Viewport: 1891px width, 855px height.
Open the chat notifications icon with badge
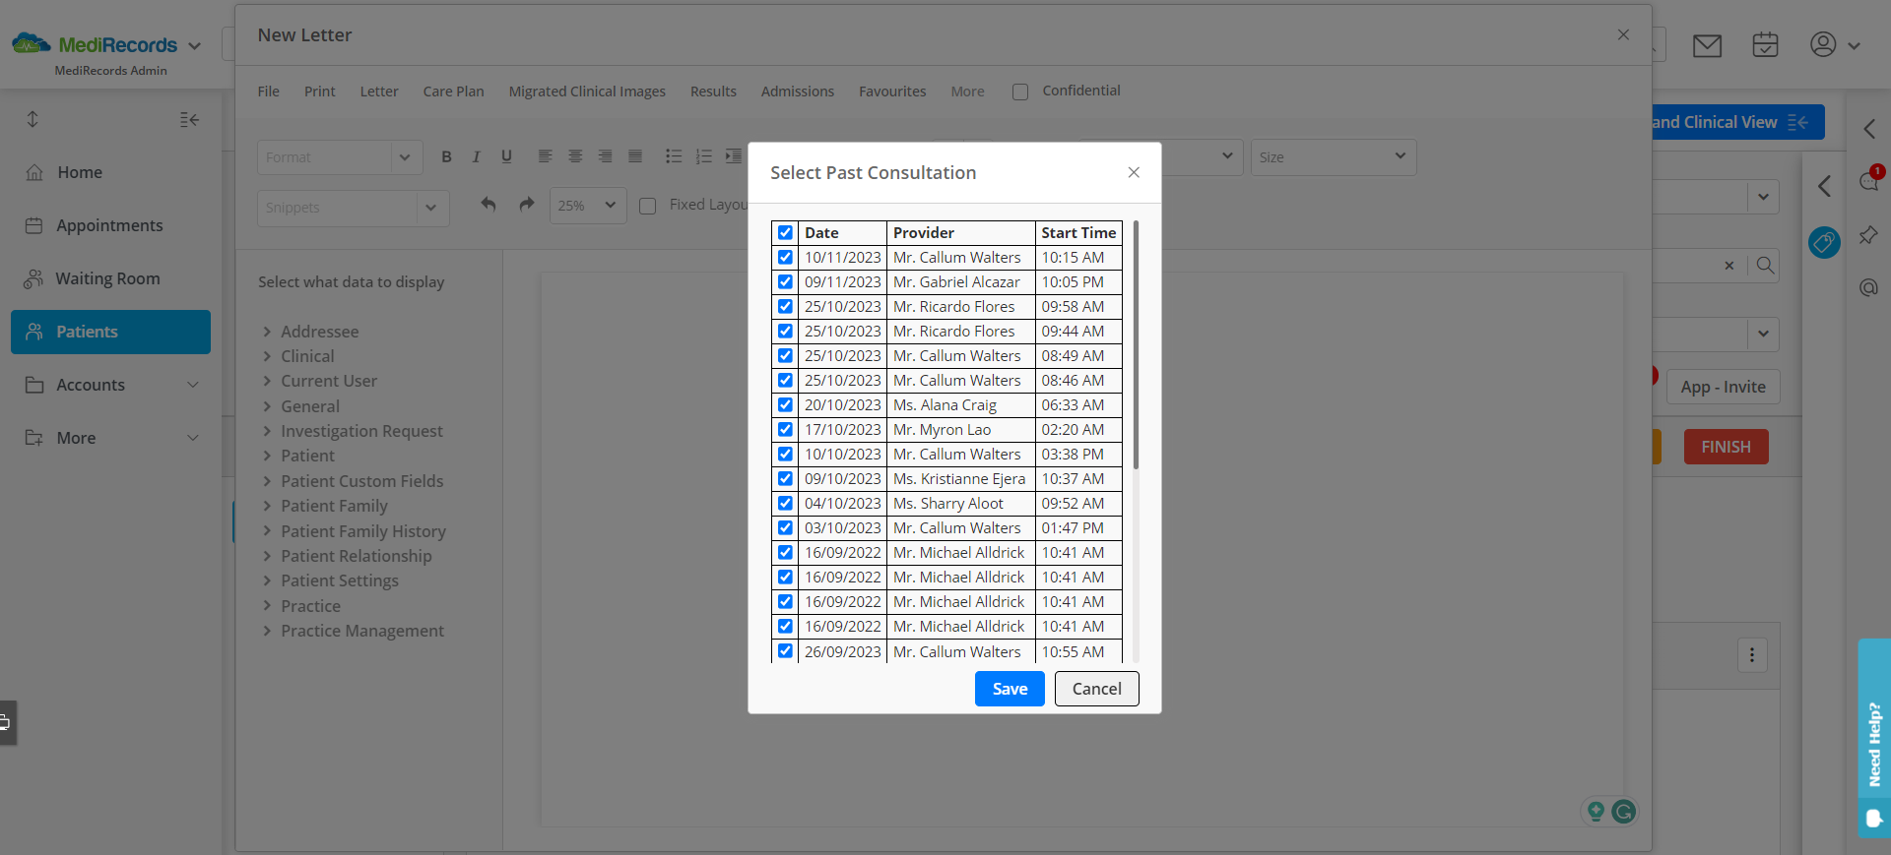pos(1869,180)
